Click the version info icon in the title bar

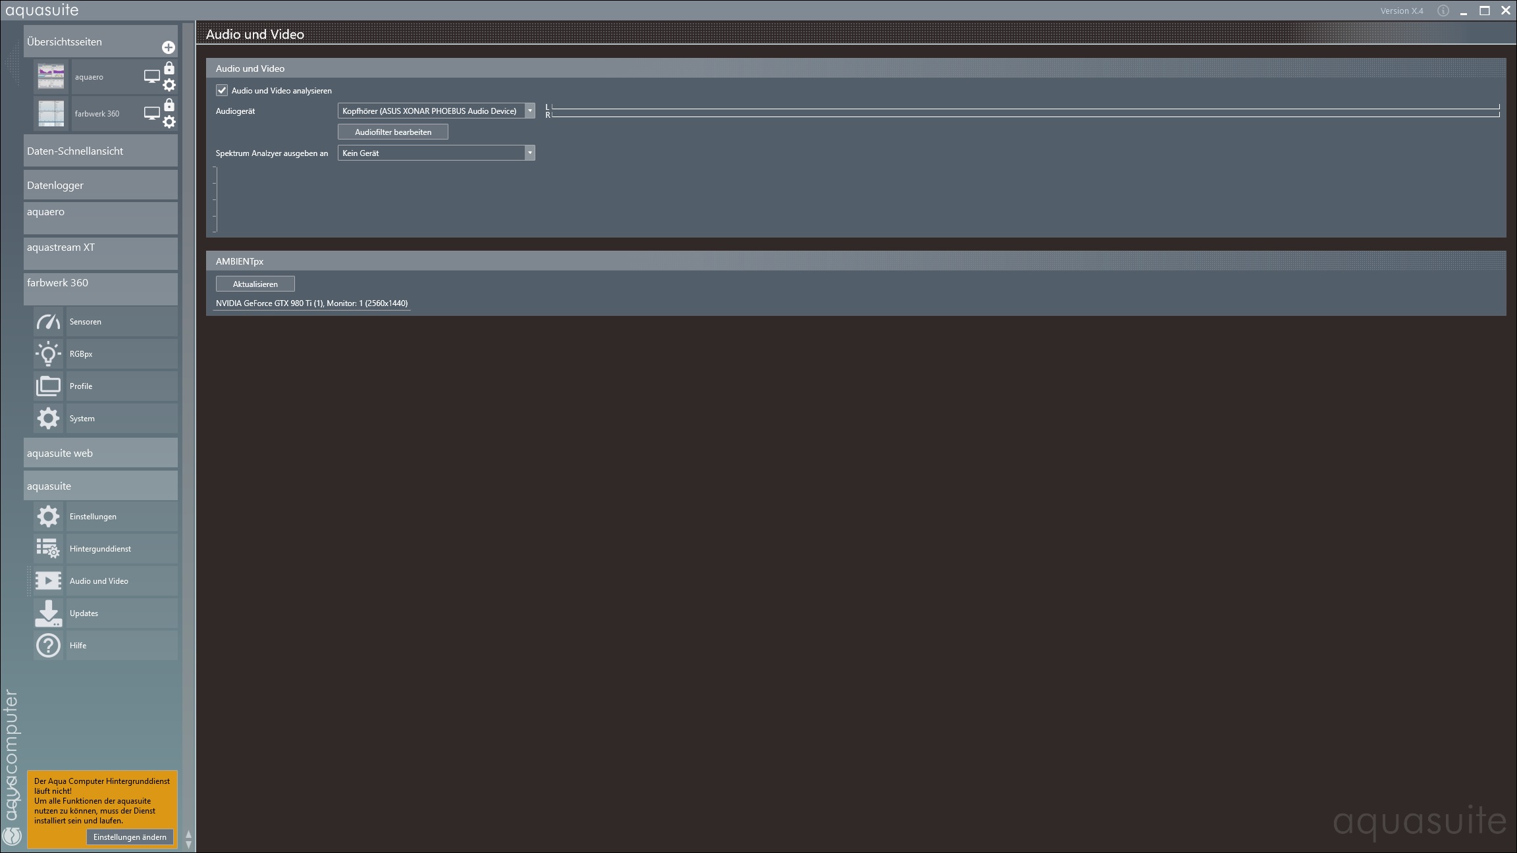click(x=1443, y=11)
